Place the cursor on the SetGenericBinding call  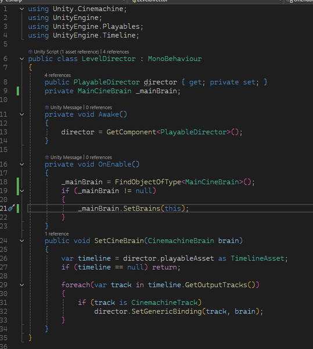tap(167, 311)
